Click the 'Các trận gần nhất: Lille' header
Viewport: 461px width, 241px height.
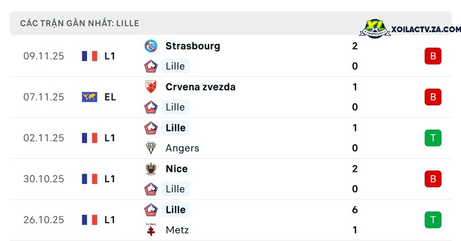[x=80, y=23]
